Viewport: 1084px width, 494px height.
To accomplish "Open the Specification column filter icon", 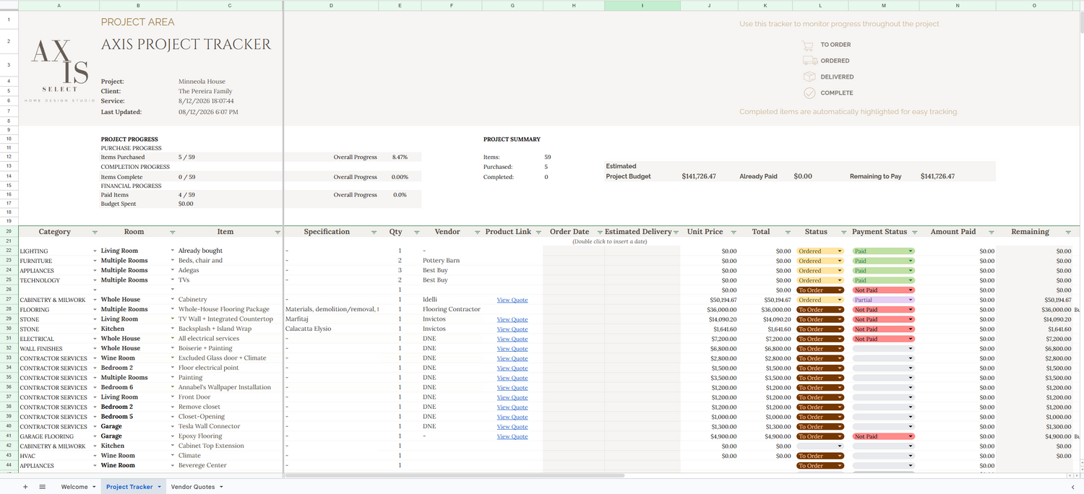I will click(x=374, y=233).
